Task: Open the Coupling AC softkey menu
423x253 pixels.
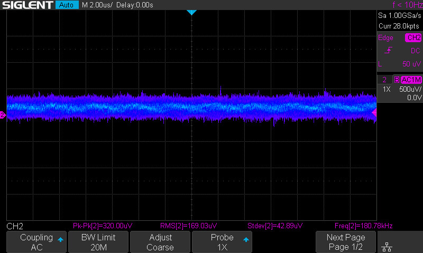Action: [x=36, y=242]
